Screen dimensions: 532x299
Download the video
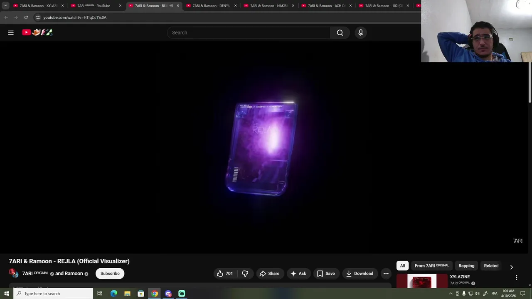(x=360, y=273)
